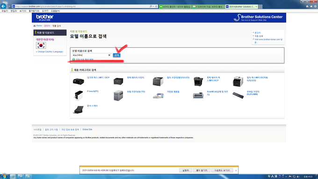Image resolution: width=318 pixels, height=179 pixels.
Task: Click the ScanNCut machine image
Action: [x=198, y=96]
